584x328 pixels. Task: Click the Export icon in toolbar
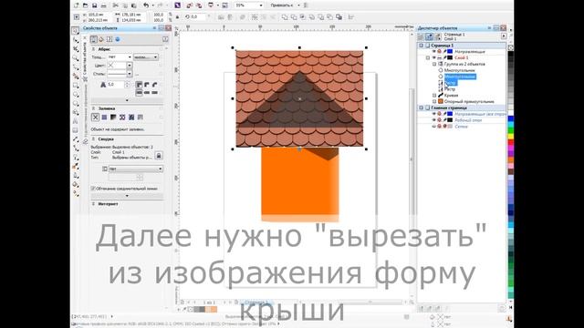199,5
